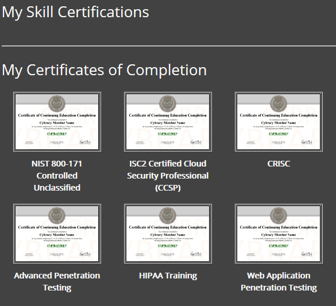Open the CCSP certificate thumbnail
The width and height of the screenshot is (336, 306).
tap(168, 122)
